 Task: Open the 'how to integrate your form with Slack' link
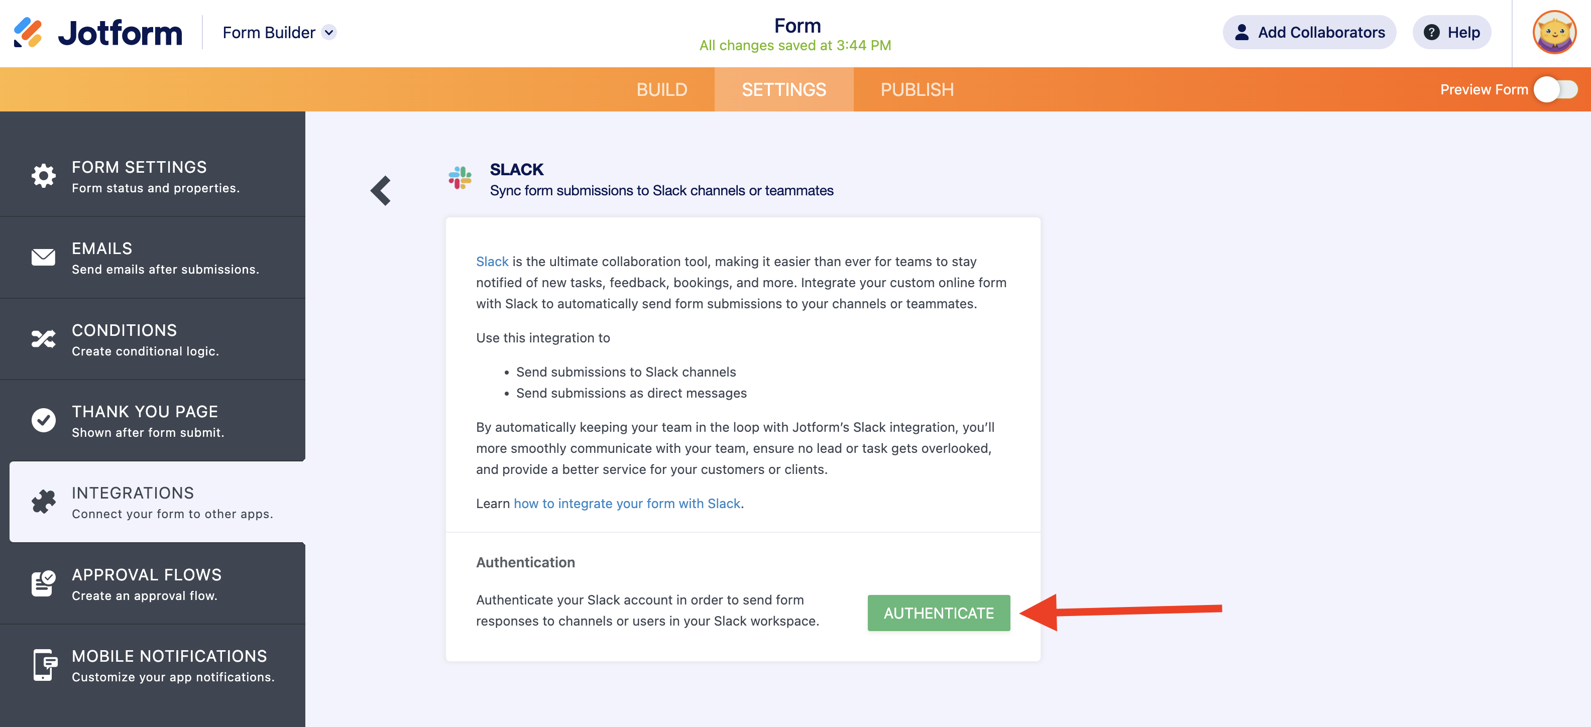pyautogui.click(x=626, y=504)
